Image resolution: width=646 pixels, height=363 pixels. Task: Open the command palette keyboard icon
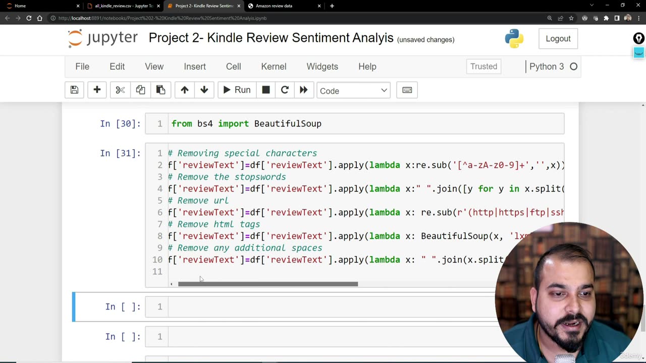click(407, 90)
